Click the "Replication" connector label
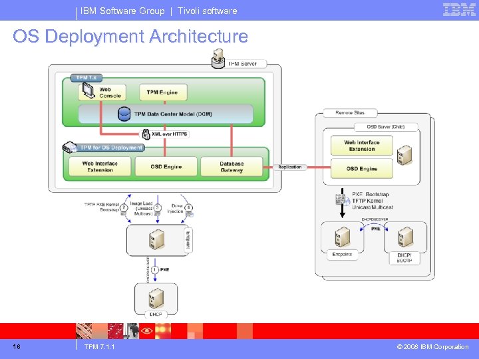This screenshot has height=359, width=479. [290, 167]
